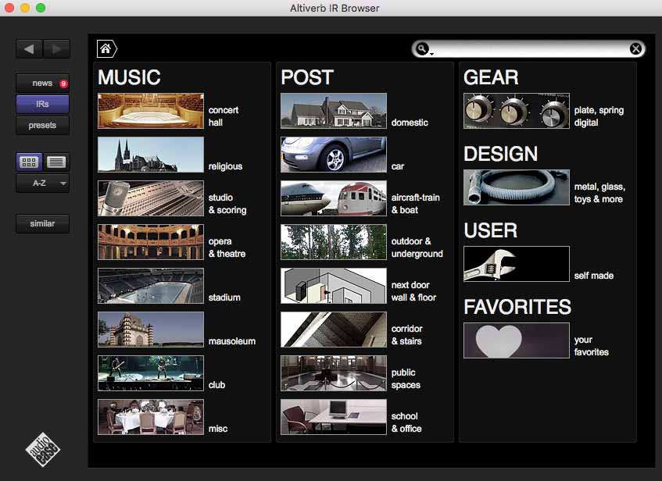Click the 'studio & scoring' label
The image size is (662, 481).
227,204
